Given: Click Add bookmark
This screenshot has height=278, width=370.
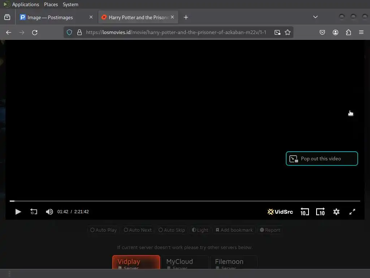Looking at the screenshot, I should click(234, 230).
